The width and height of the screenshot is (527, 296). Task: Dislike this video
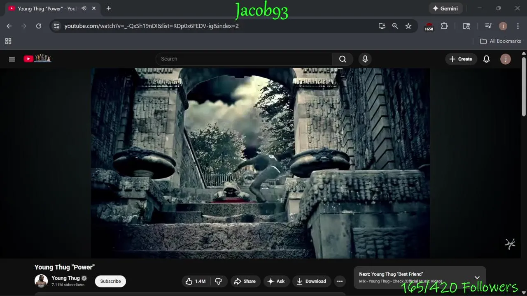[219, 281]
